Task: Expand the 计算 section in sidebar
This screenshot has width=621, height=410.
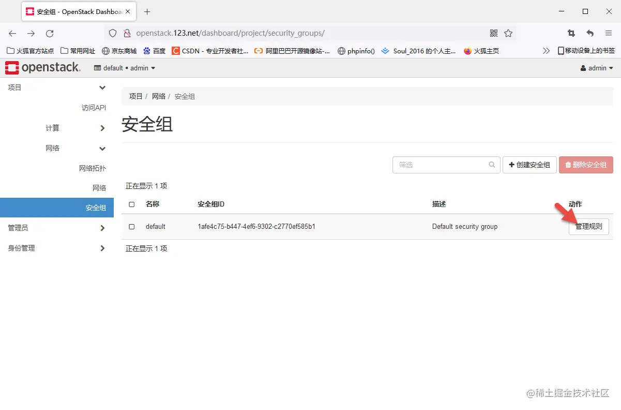Action: [52, 127]
